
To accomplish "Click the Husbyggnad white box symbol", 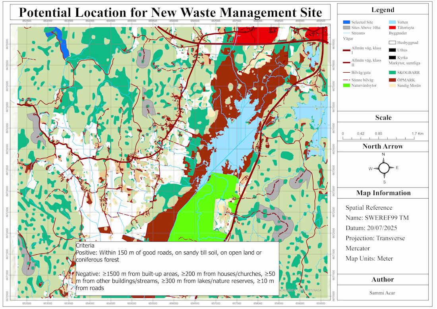I will [392, 42].
